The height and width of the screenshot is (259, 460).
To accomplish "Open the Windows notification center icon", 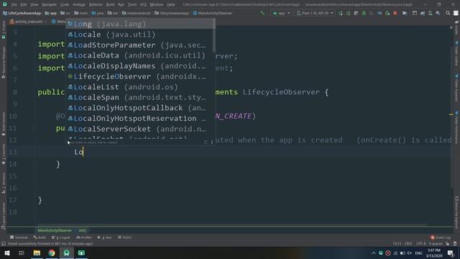I will click(451, 253).
